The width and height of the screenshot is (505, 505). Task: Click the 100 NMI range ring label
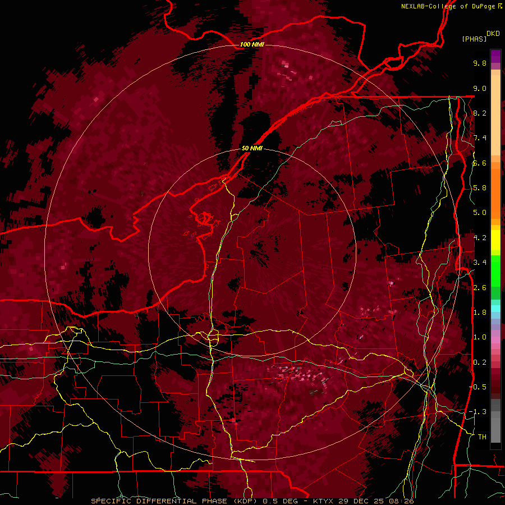(x=252, y=44)
